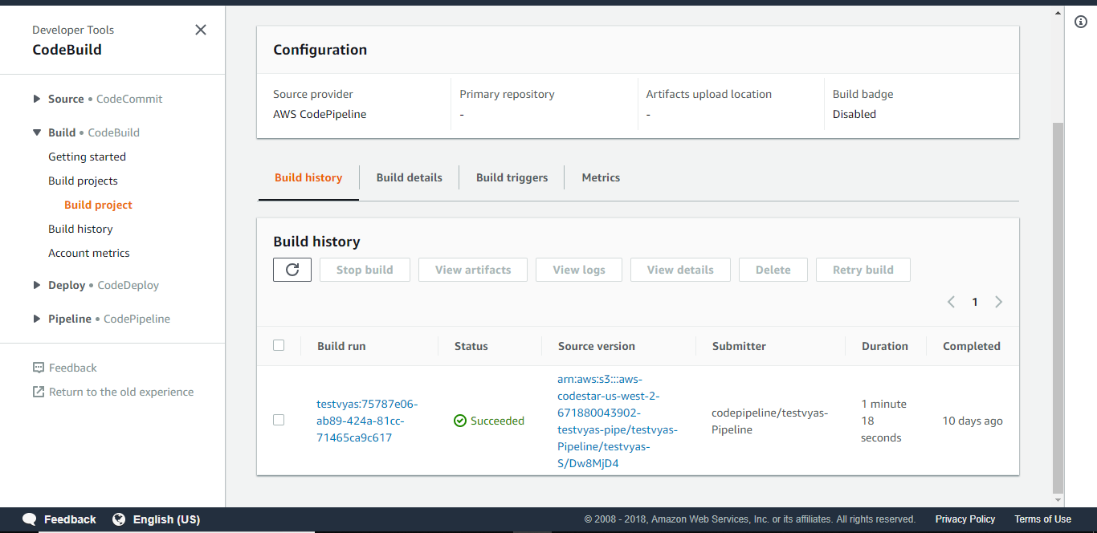Close the Developer Tools side panel
The image size is (1097, 533).
(x=201, y=30)
